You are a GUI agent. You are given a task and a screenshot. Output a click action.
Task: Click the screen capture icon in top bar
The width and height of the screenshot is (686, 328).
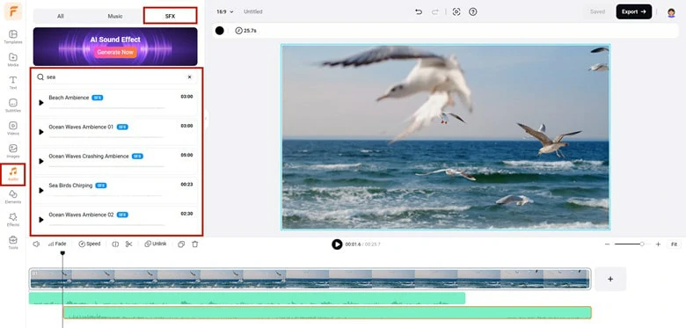[456, 11]
